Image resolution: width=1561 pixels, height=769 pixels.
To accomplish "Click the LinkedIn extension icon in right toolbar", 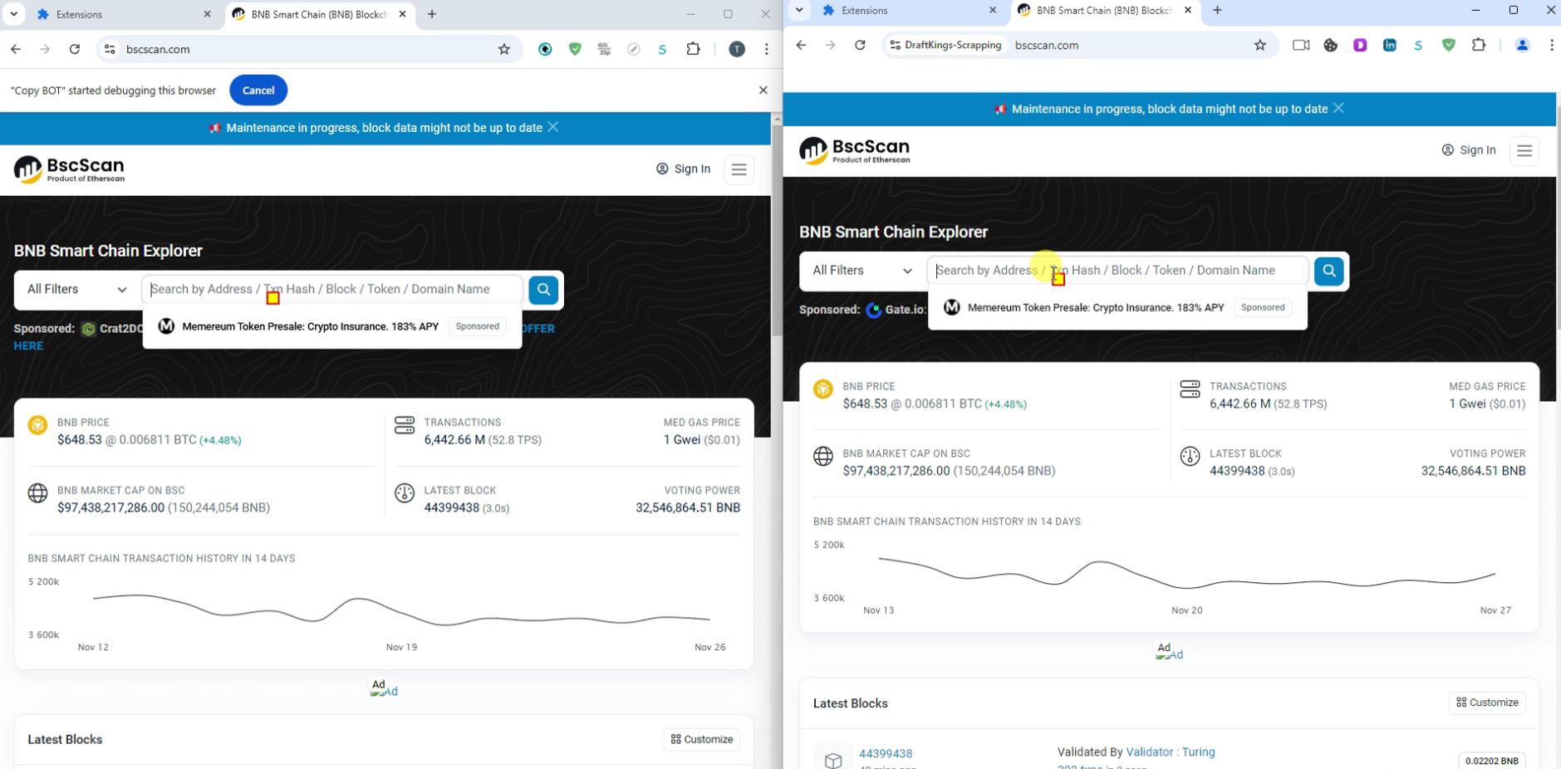I will 1390,45.
